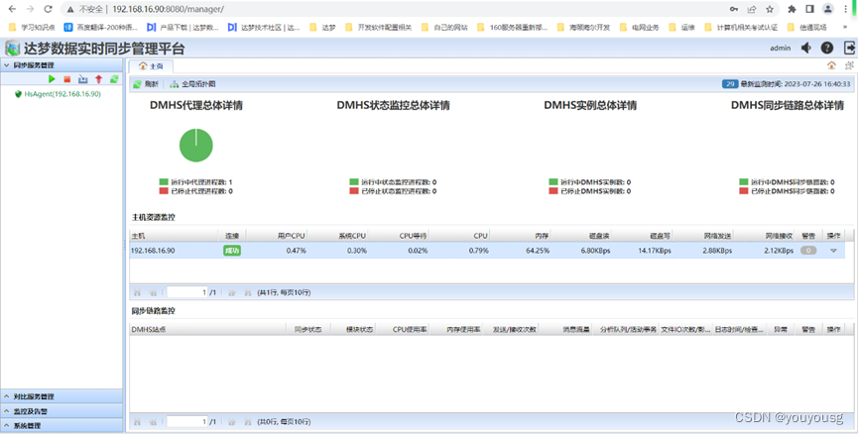Open the 运维 bookmark folder

[681, 27]
